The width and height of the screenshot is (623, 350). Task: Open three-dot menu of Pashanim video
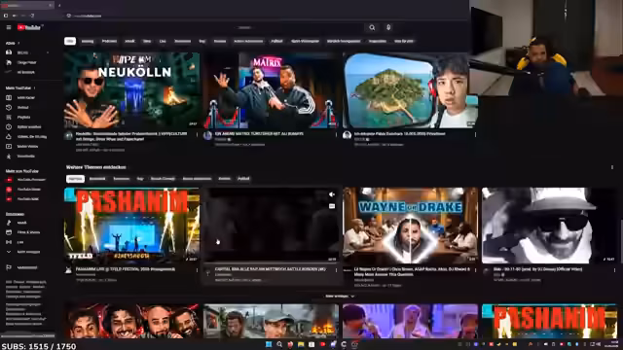coord(197,270)
